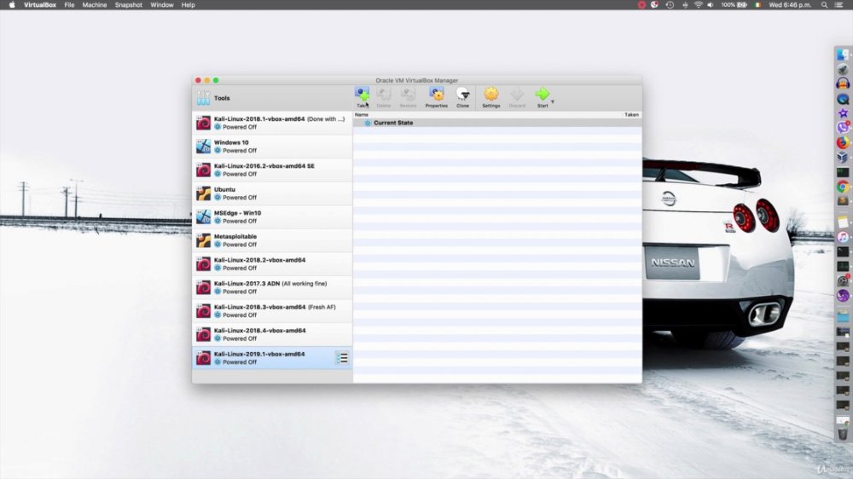Open Firefox from the Dock

click(843, 142)
